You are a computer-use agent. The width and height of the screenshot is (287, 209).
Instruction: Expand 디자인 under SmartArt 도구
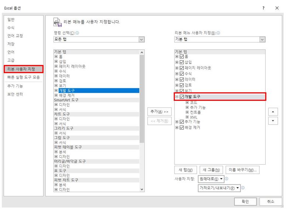click(x=56, y=104)
